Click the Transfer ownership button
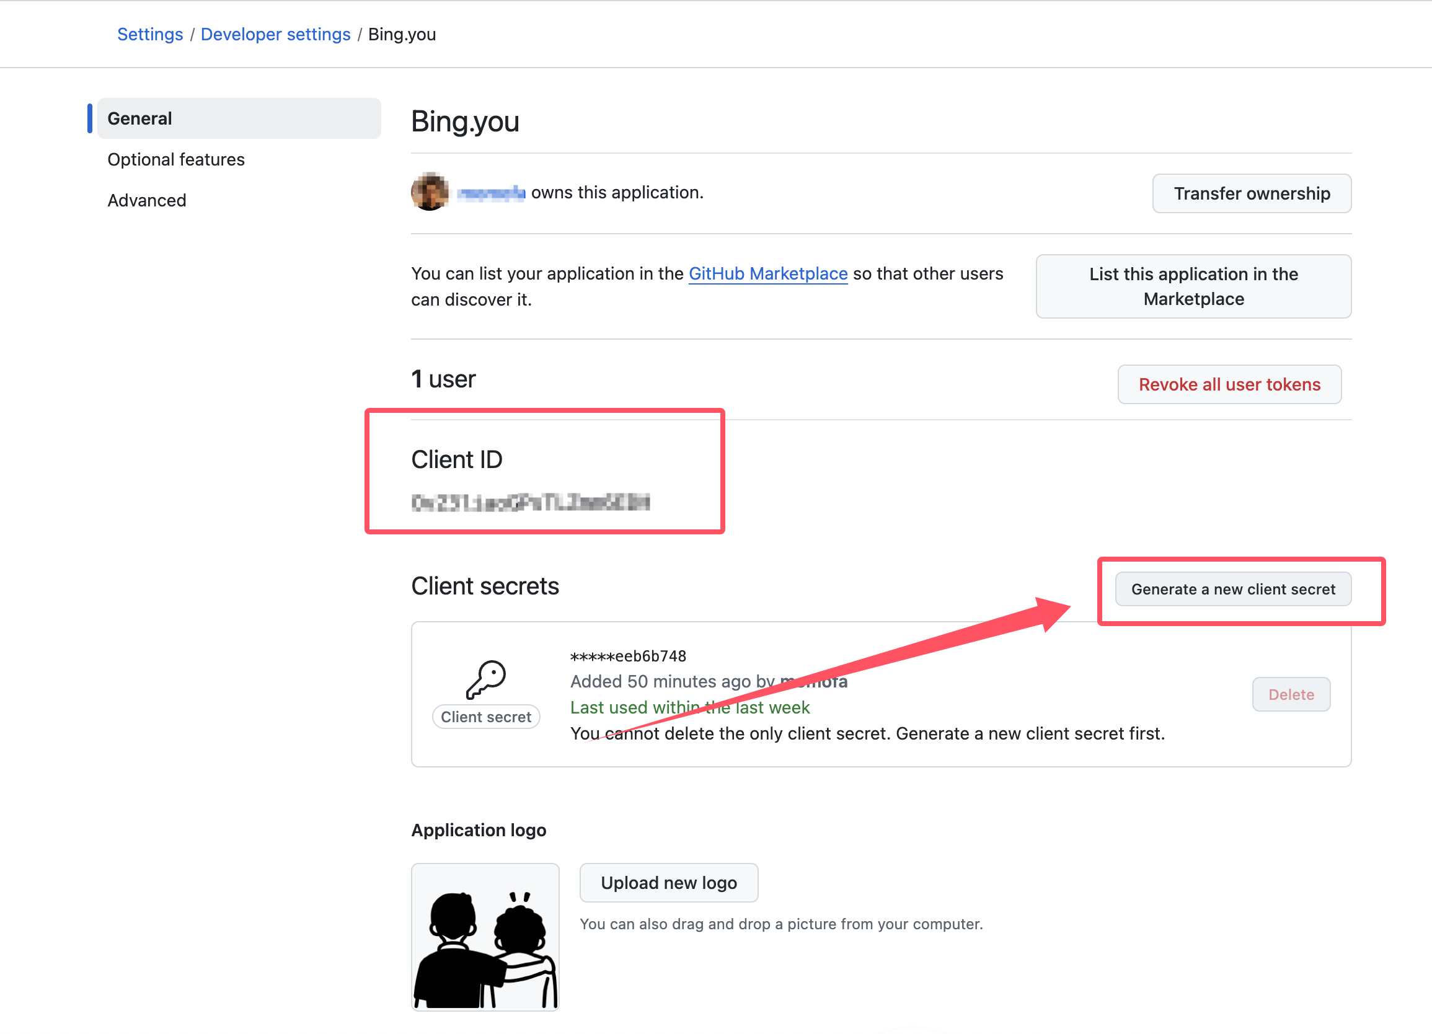The height and width of the screenshot is (1034, 1432). [1252, 193]
